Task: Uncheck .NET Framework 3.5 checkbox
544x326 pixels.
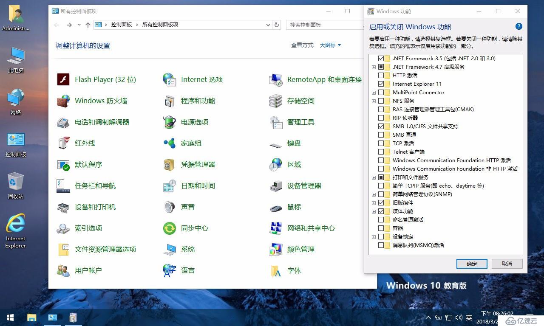Action: coord(381,58)
